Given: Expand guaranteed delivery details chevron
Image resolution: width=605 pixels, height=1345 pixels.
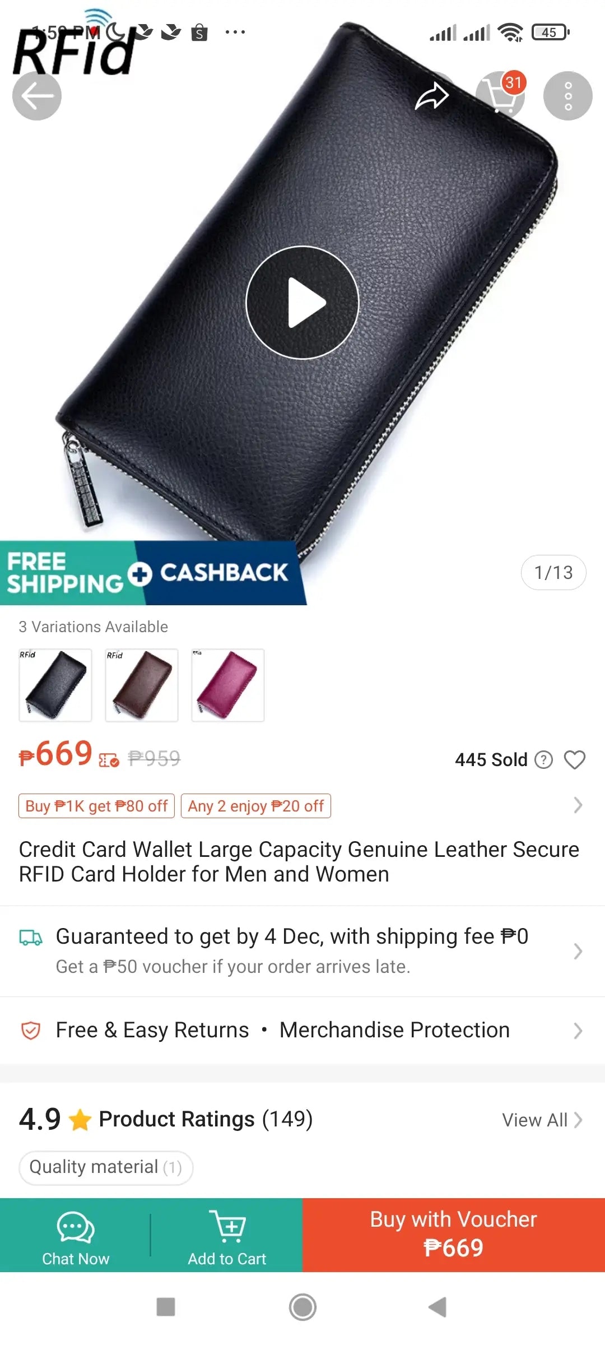Looking at the screenshot, I should click(578, 951).
